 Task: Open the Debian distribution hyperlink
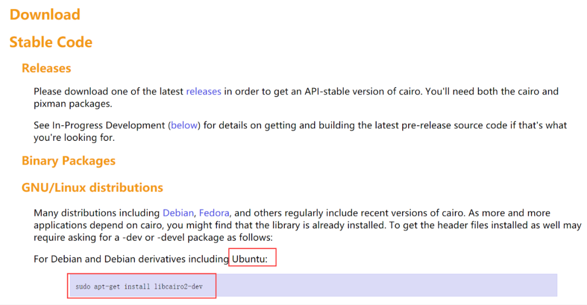pyautogui.click(x=178, y=213)
